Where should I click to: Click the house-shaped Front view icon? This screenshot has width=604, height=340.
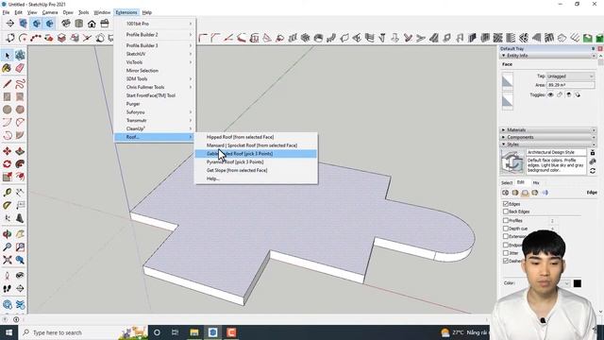[92, 24]
